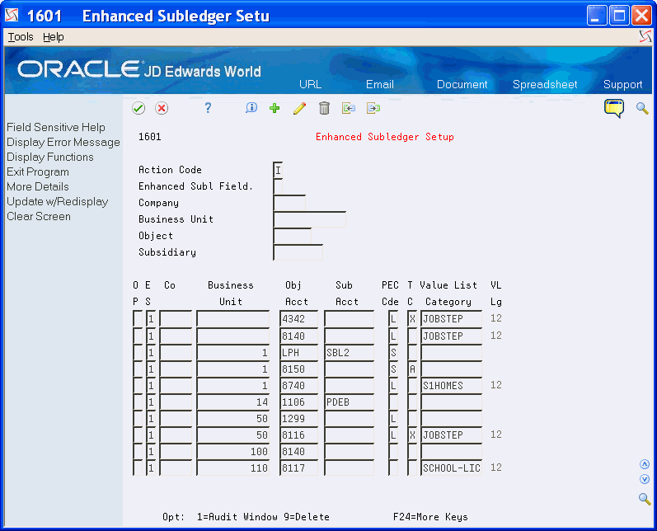This screenshot has width=657, height=531.
Task: Click the green plus add icon
Action: pos(275,108)
